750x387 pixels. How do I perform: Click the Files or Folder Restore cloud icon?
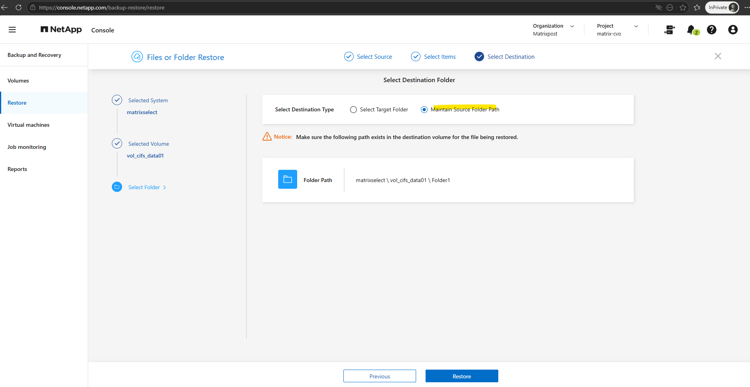[137, 57]
